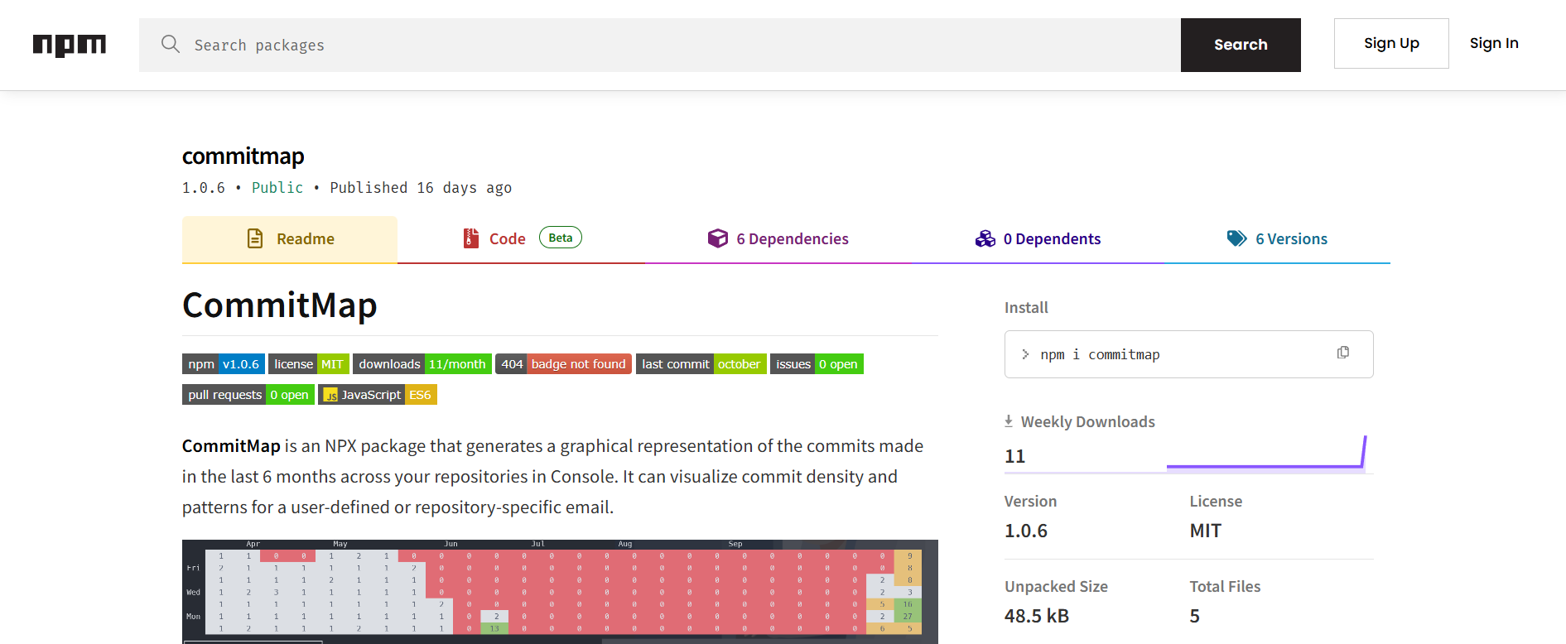
Task: Click the downloads 11/month badge
Action: [x=422, y=364]
